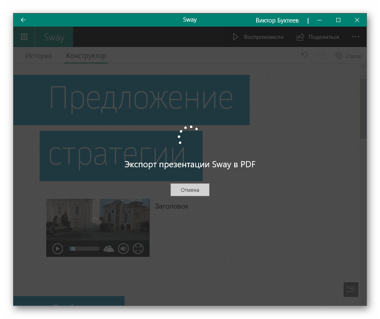This screenshot has width=380, height=319.
Task: Click the OneDrive cloud icon on video
Action: 108,248
